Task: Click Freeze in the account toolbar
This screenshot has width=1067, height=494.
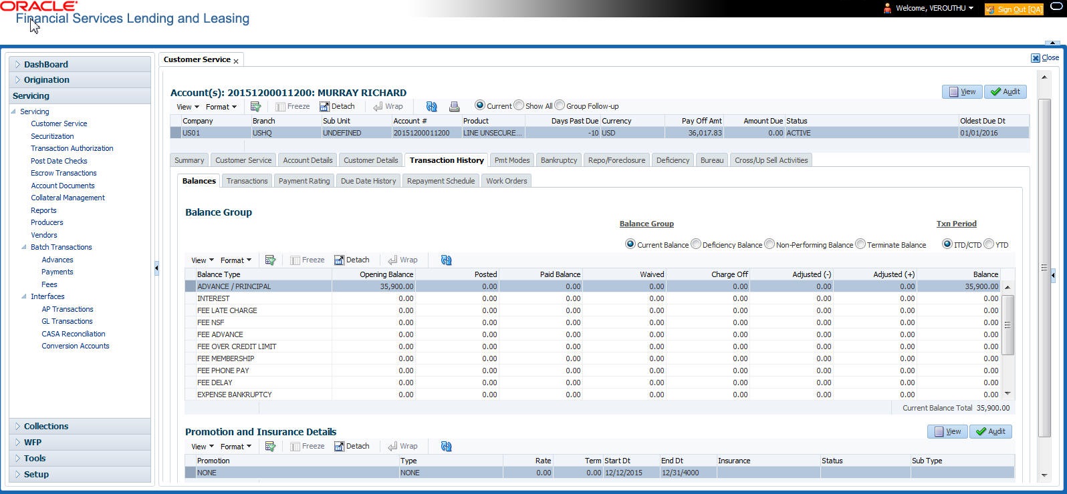Action: click(293, 106)
